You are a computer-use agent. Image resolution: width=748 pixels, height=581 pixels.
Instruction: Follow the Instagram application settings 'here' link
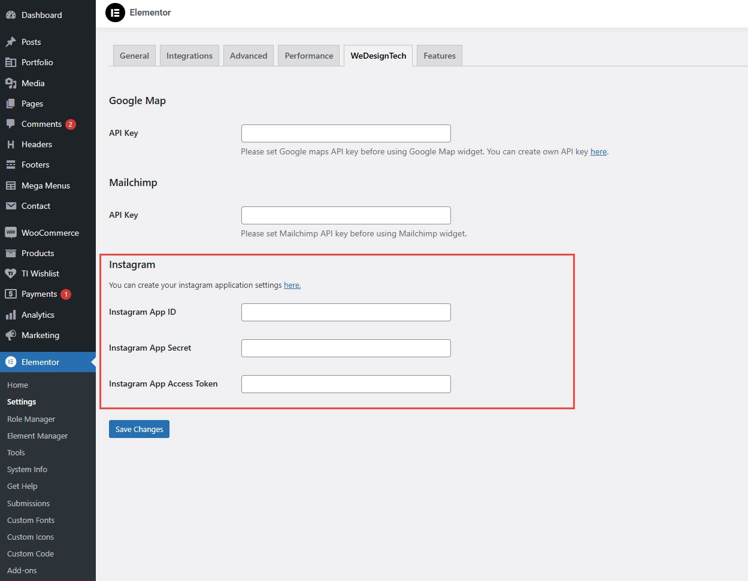pos(292,285)
